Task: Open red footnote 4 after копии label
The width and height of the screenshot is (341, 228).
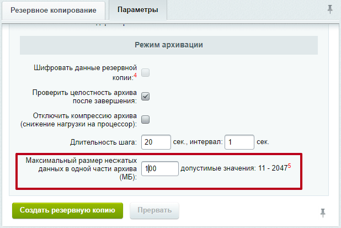Action: 135,75
